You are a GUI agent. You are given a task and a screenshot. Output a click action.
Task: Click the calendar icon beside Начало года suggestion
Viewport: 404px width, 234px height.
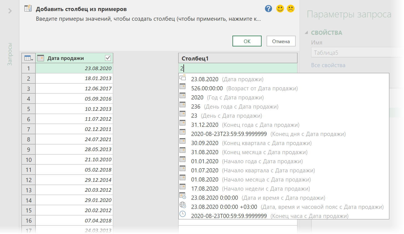183,159
